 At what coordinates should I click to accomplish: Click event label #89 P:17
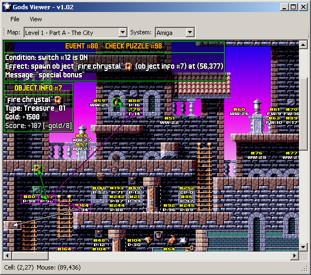(292, 120)
